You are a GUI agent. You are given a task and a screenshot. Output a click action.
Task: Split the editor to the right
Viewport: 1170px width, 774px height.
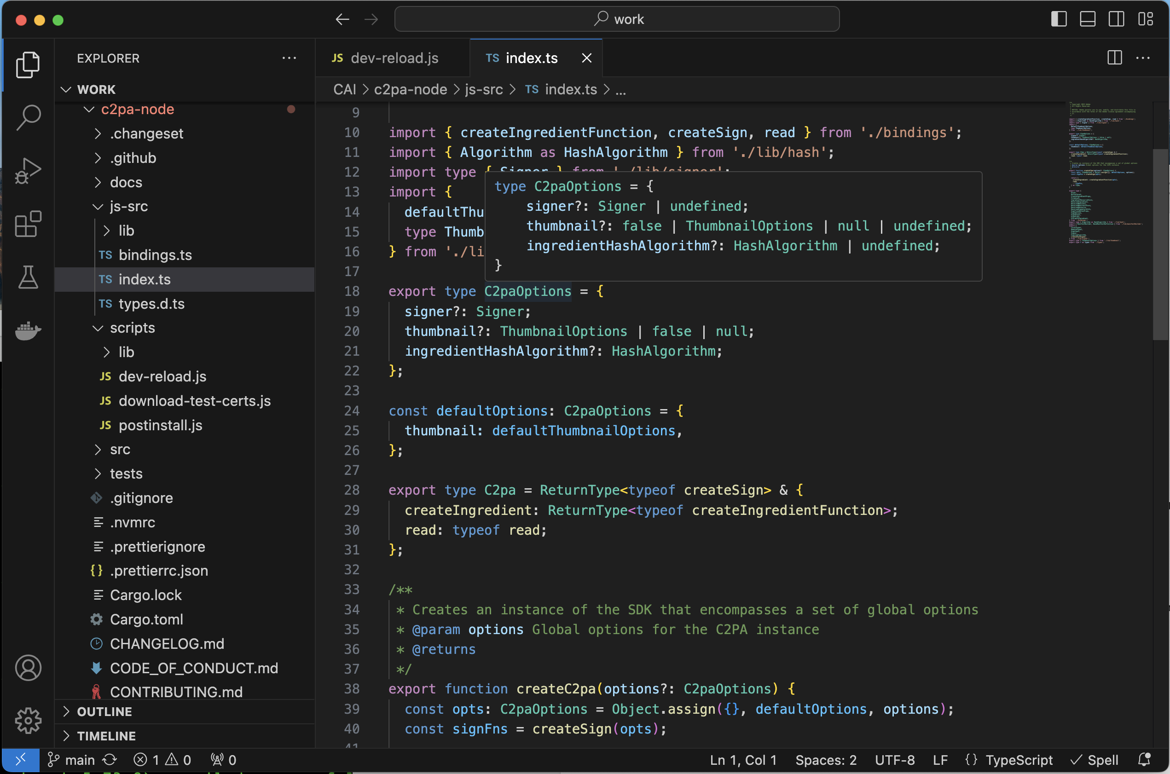click(x=1115, y=58)
